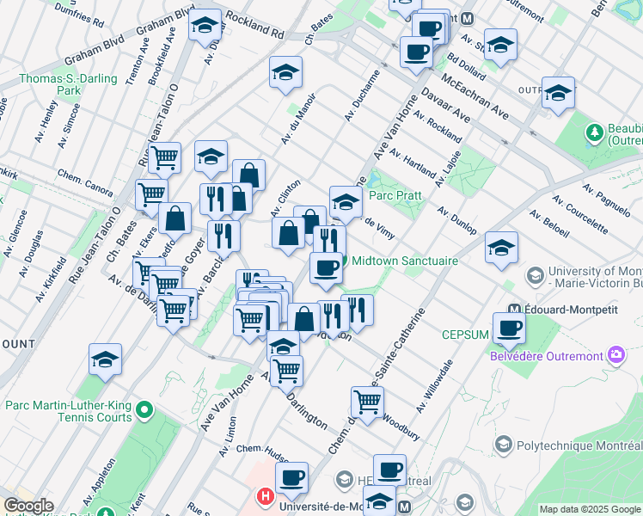Click the shopping bag marker below Av. Clinton
Screen dimensions: 643x516
click(x=288, y=234)
